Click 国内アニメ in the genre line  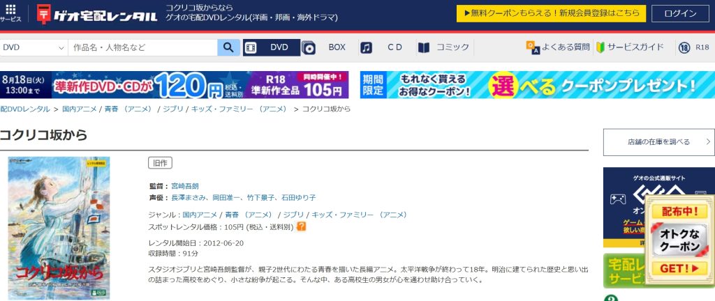pos(200,215)
